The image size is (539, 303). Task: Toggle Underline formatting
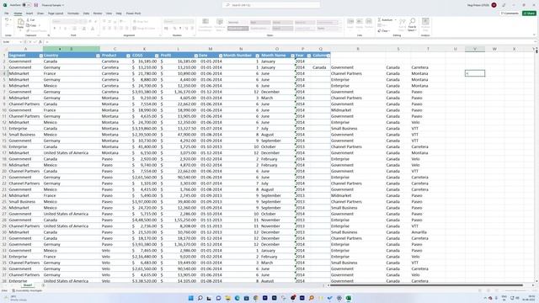66,29
